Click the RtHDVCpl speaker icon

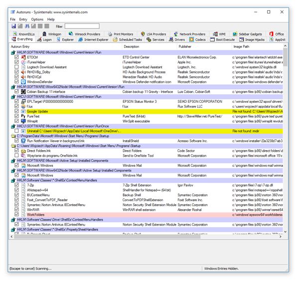23,77
